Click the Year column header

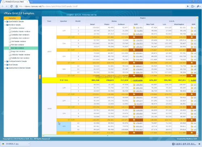point(49,21)
